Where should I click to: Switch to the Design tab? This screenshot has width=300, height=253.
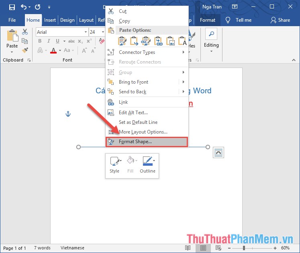tap(67, 20)
